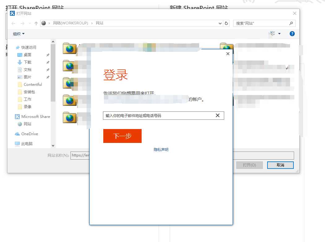Screen dimensions: 325x242
Task: Click the change view icon
Action: 272,34
